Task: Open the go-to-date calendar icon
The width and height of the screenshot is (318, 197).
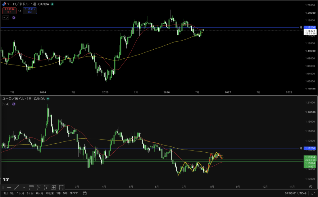Action: pyautogui.click(x=84, y=193)
